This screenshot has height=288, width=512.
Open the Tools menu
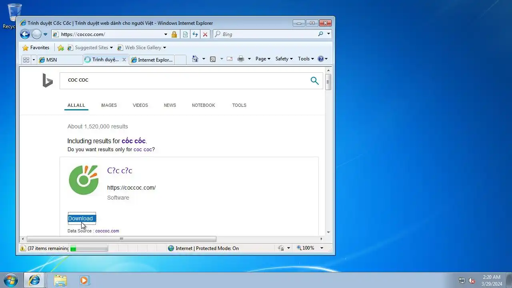(306, 59)
